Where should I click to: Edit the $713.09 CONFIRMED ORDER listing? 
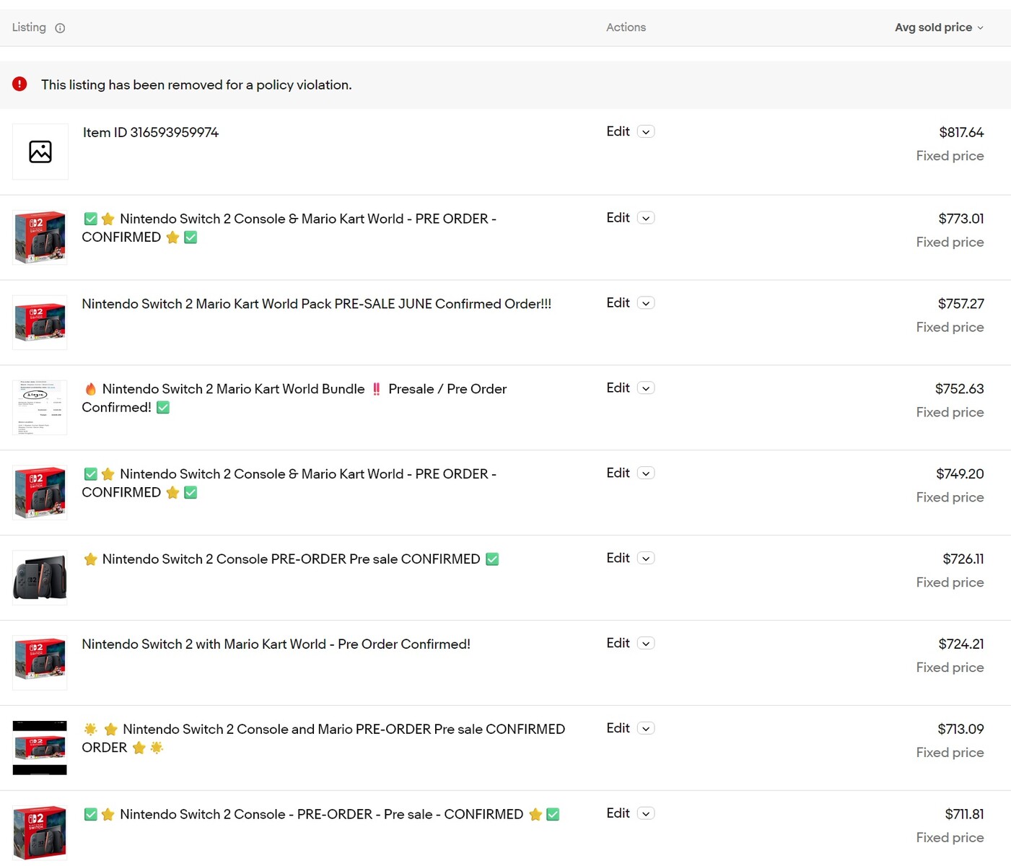tap(618, 729)
